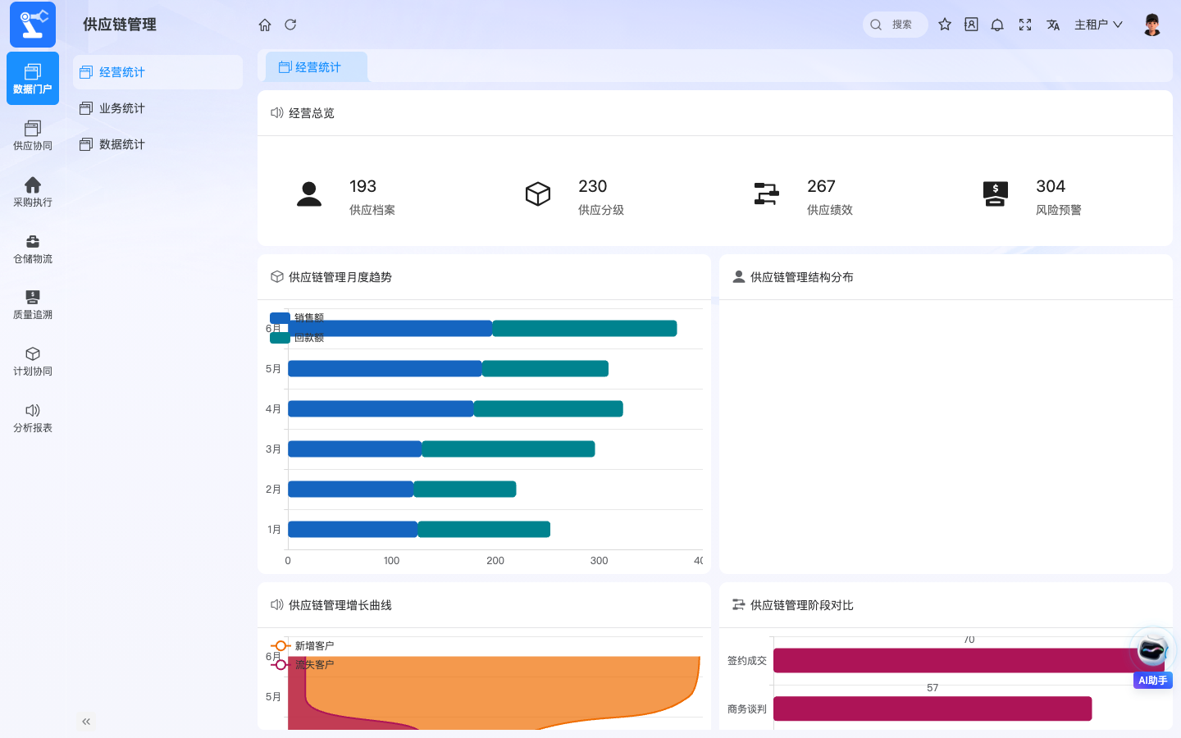Viewport: 1181px width, 738px height.
Task: Click the blue 4月 sales bar
Action: [x=381, y=409]
